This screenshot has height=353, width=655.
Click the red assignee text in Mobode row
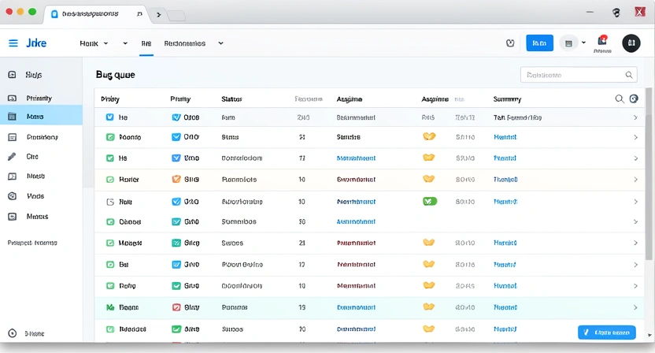point(356,243)
